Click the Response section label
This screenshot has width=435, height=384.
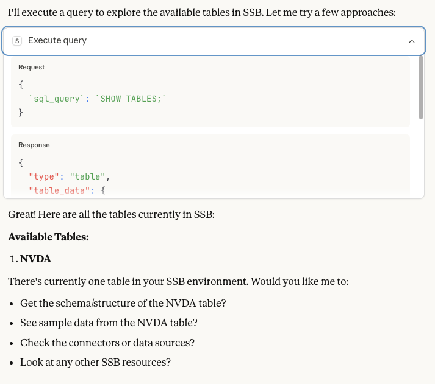[34, 145]
